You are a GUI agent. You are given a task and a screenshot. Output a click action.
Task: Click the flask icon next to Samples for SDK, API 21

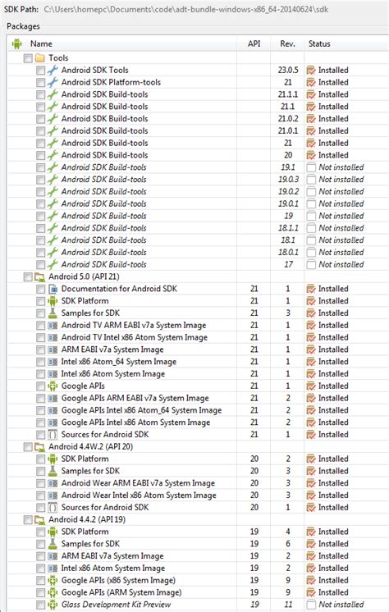(53, 313)
